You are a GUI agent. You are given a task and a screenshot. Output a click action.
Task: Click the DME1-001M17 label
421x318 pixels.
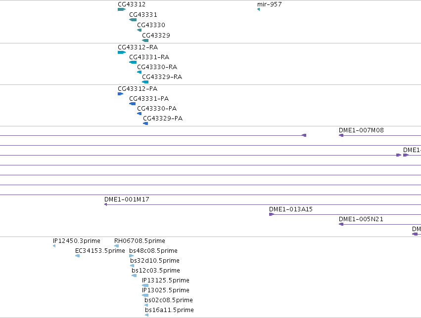127,199
